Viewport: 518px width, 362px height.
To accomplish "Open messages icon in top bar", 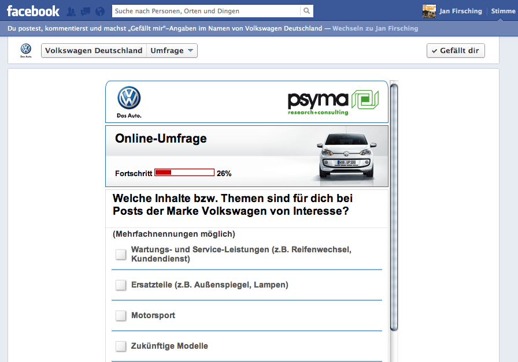I will (x=86, y=12).
